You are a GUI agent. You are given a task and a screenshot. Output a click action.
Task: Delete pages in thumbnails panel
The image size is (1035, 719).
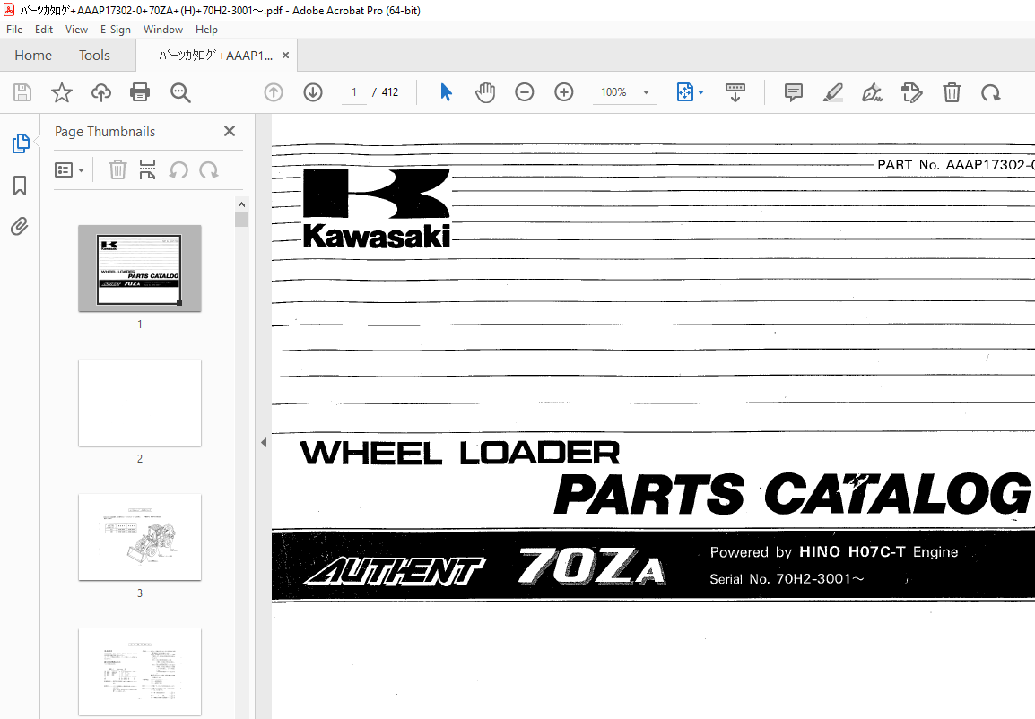[117, 169]
